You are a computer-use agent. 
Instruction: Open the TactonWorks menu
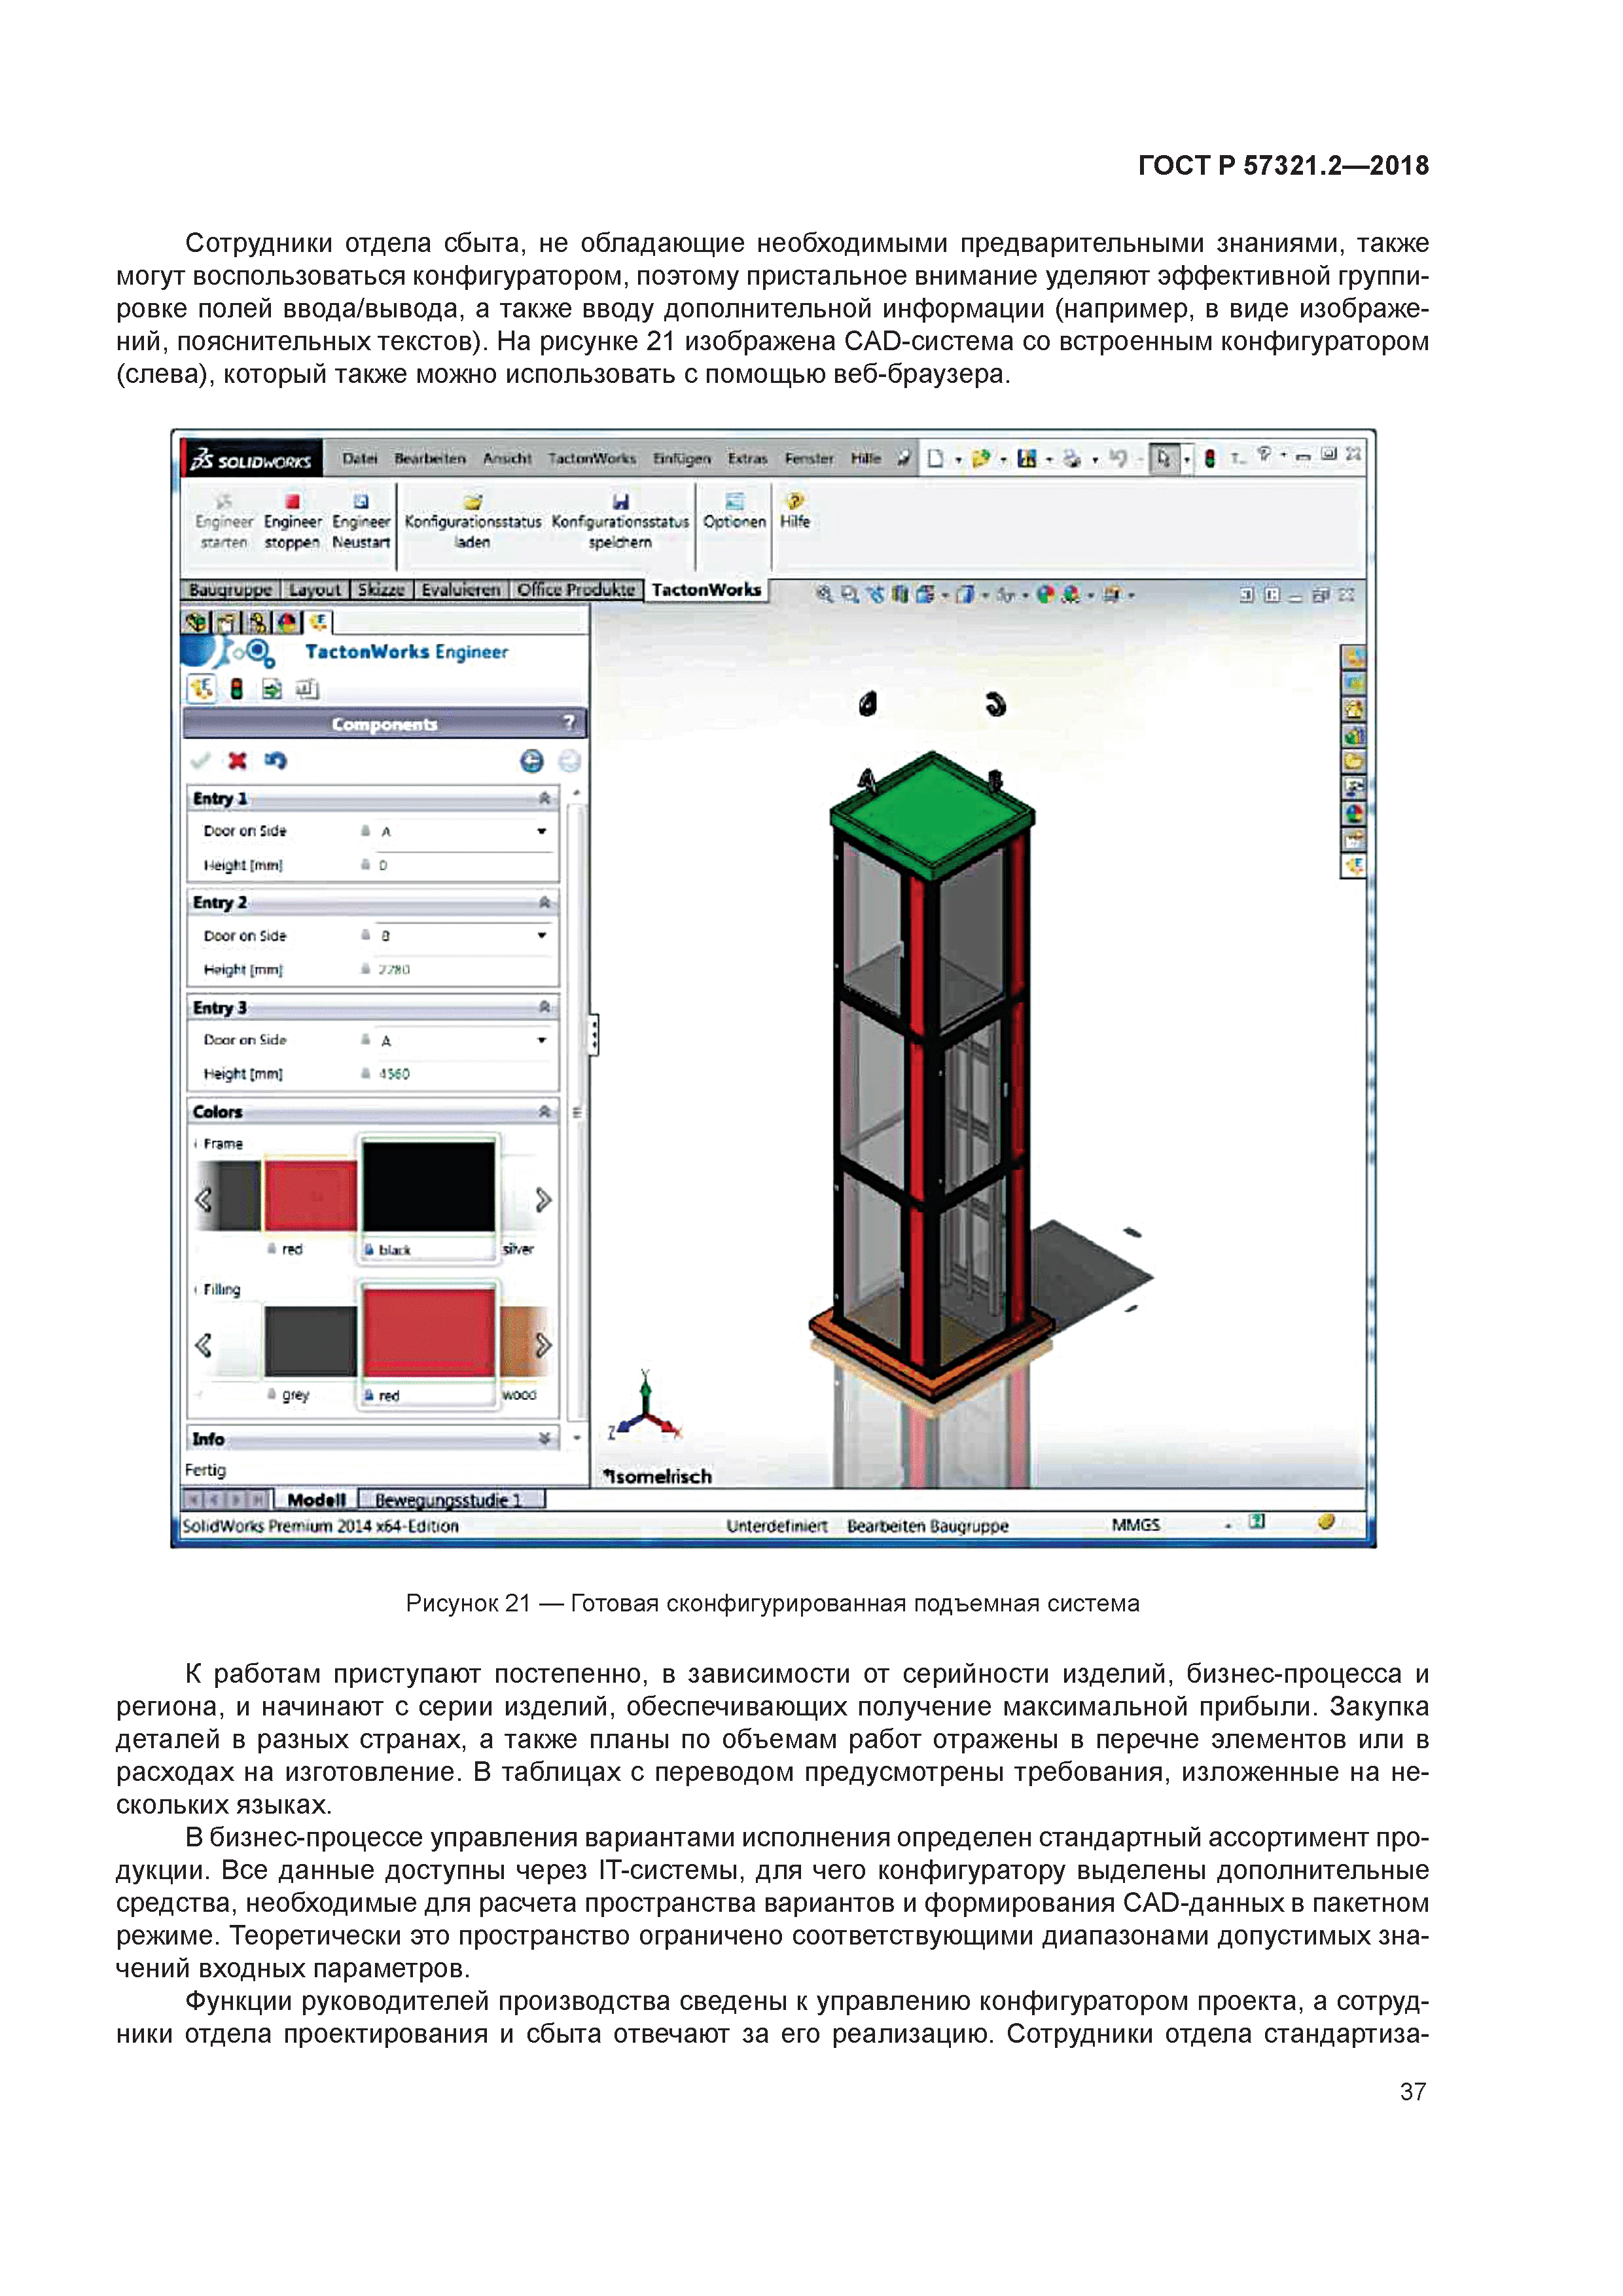591,458
